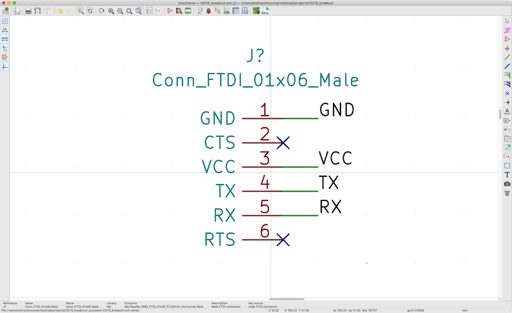This screenshot has height=313, width=512.
Task: Back-import footprint association file
Action: pos(266,11)
